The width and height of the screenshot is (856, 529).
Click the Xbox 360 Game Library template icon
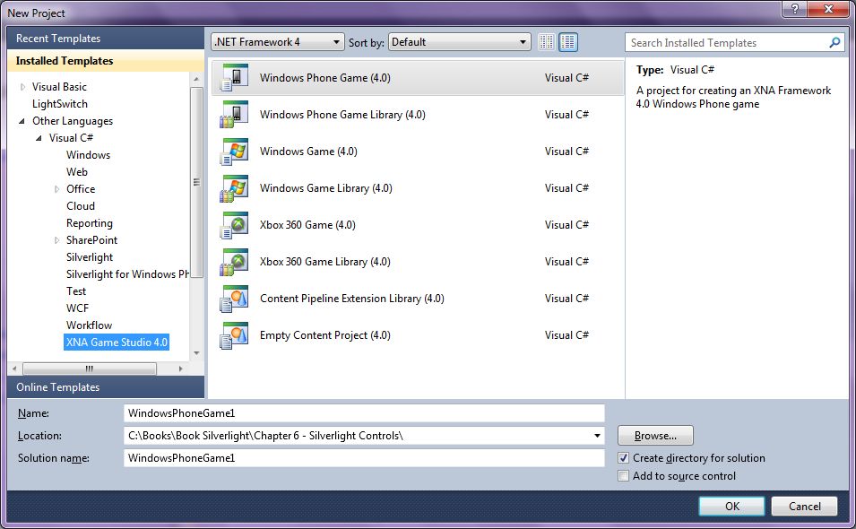tap(234, 262)
